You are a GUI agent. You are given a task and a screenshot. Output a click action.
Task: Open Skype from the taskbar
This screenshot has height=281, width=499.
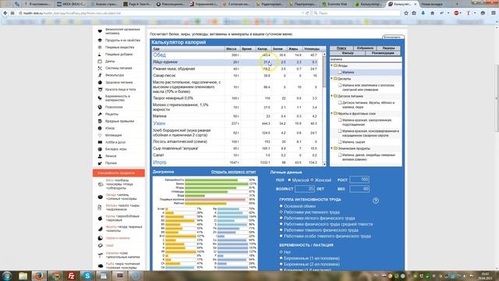87,276
